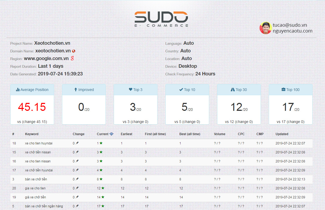325x210 pixels.
Task: Click the heart icon in Top 3 card
Action: point(130,90)
